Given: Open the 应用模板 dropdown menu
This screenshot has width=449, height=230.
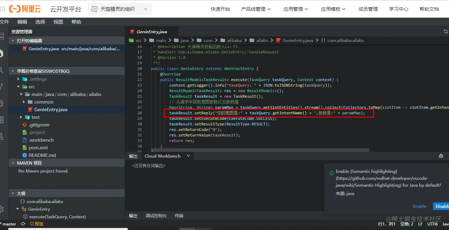Looking at the screenshot, I should point(333,9).
